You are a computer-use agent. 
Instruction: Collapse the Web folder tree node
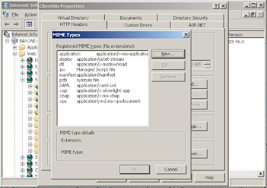[x=15, y=54]
